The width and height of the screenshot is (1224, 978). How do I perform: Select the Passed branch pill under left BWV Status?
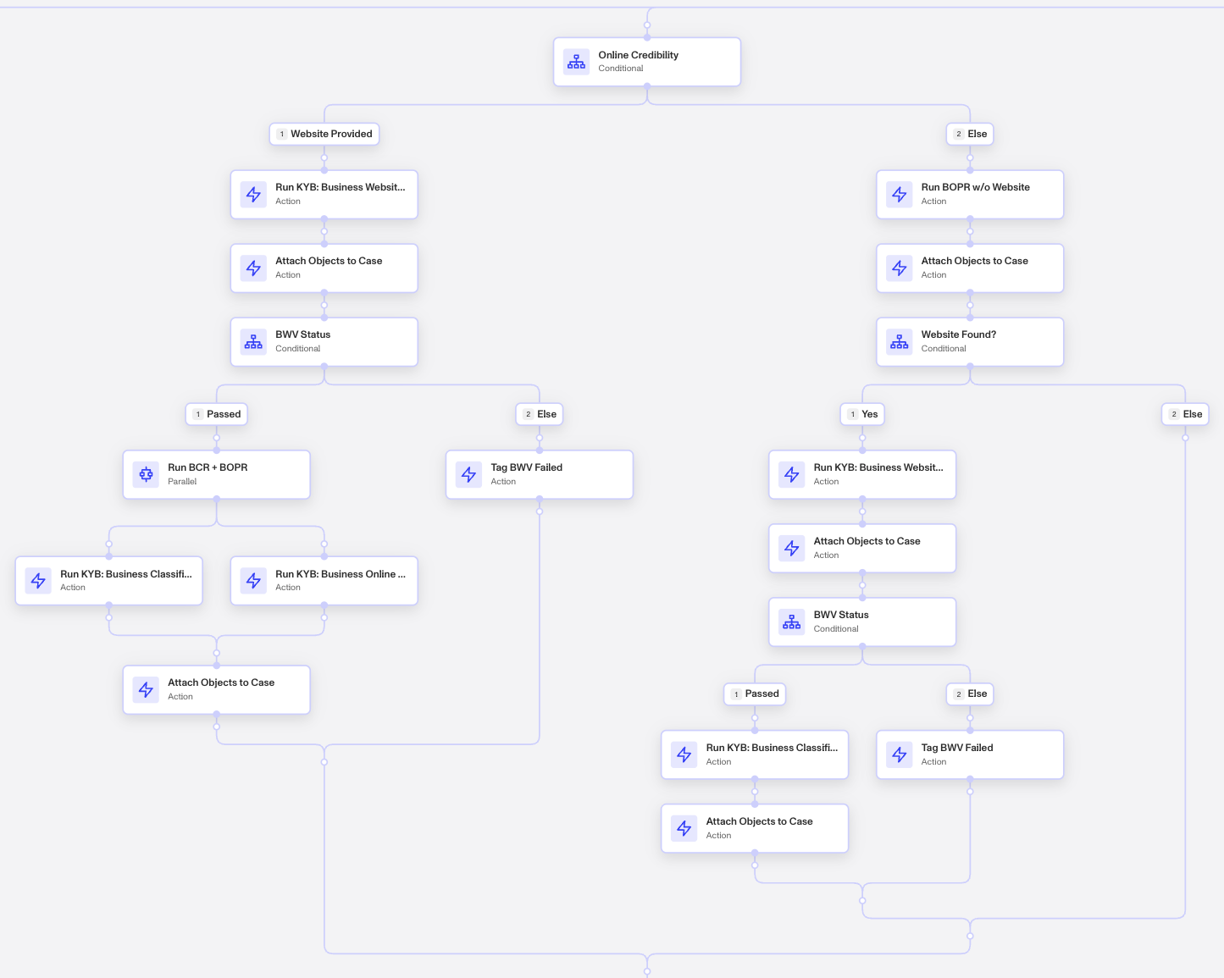point(216,414)
